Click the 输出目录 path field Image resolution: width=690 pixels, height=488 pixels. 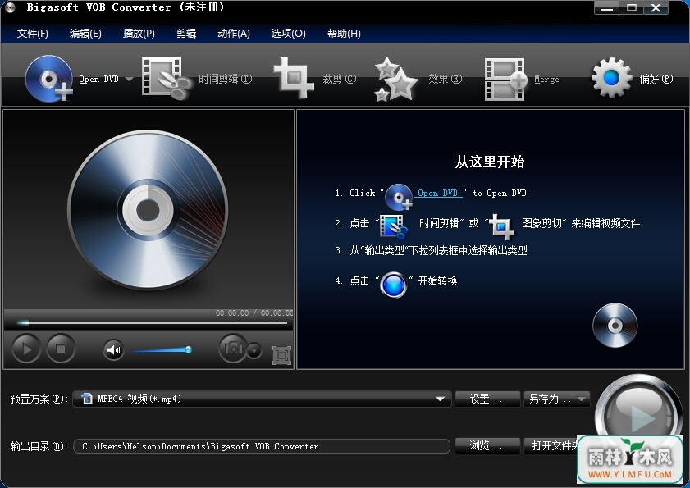(x=262, y=446)
